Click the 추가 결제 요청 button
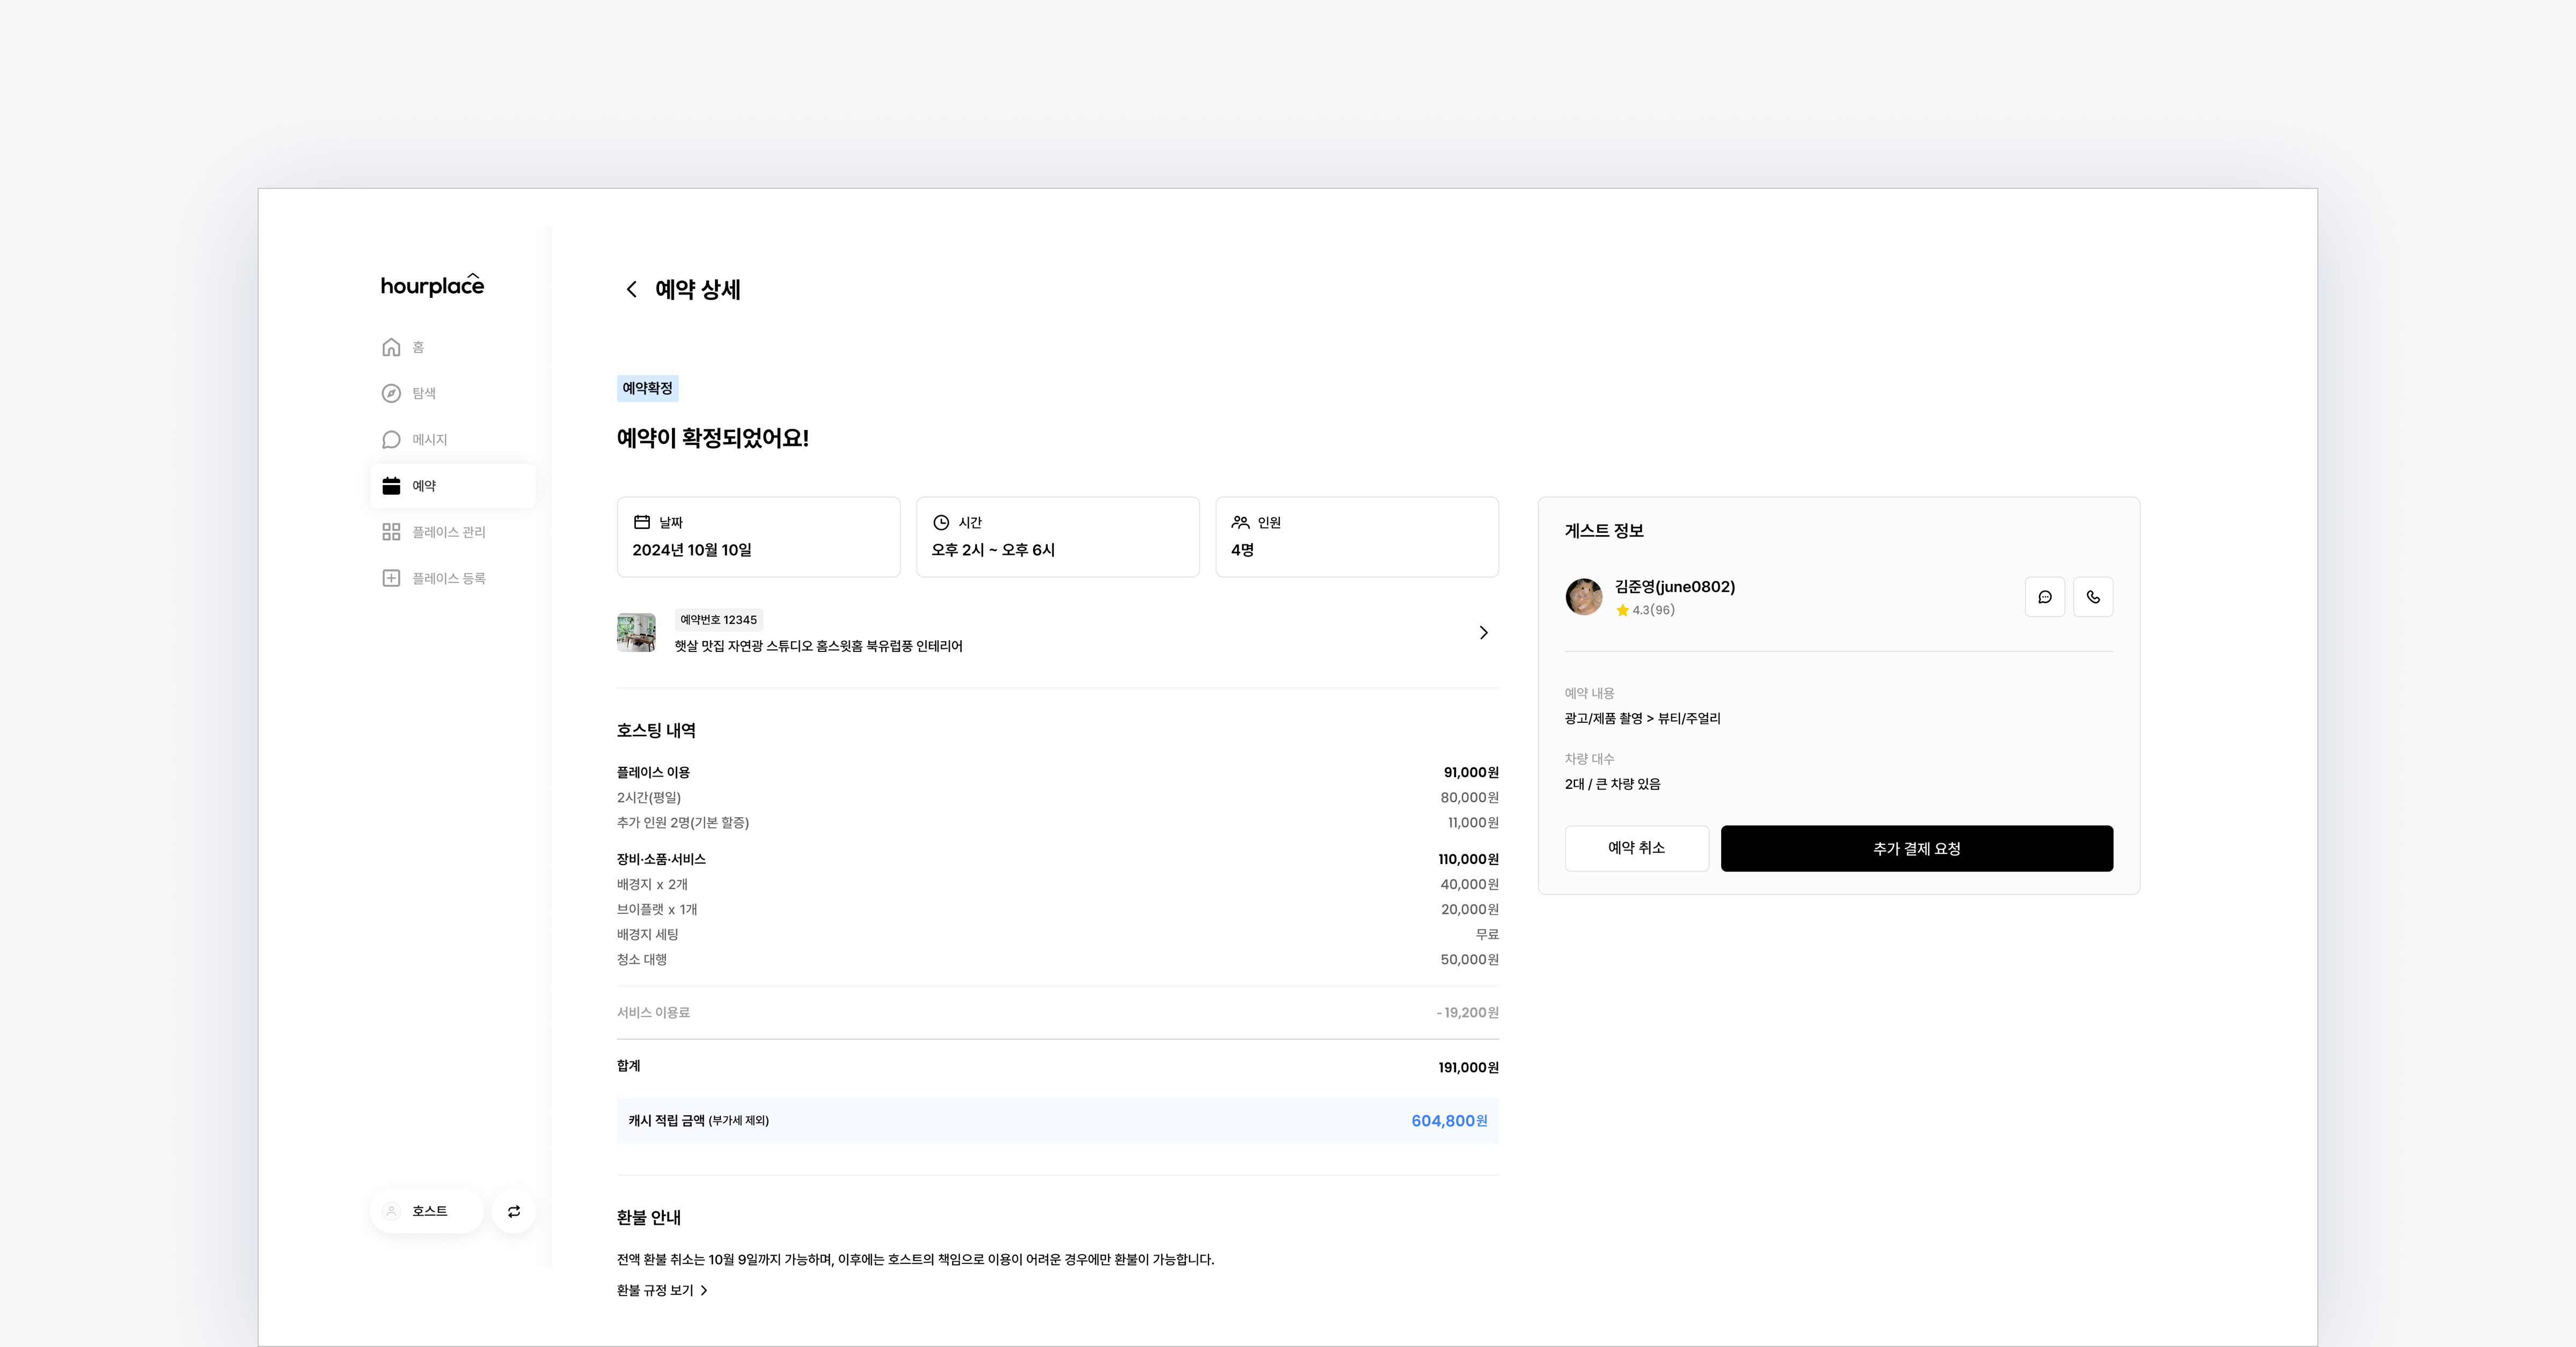 click(x=1916, y=848)
